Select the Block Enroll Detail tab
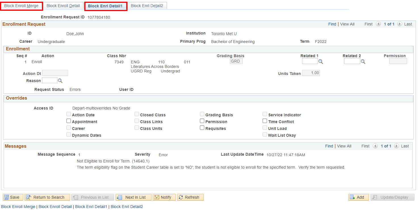This screenshot has height=210, width=419. (63, 6)
